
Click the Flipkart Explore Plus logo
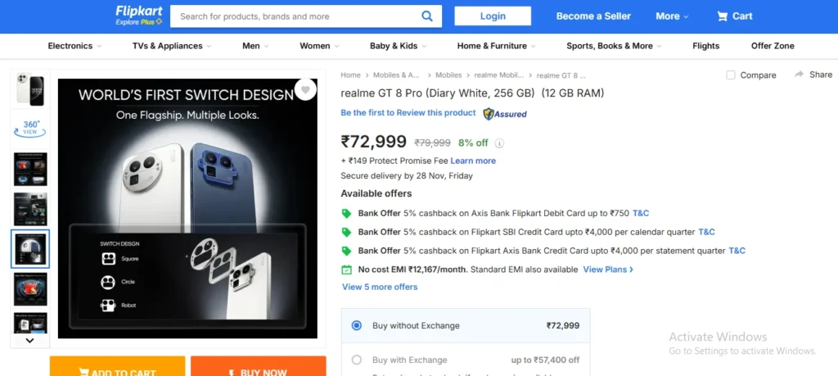coord(138,16)
